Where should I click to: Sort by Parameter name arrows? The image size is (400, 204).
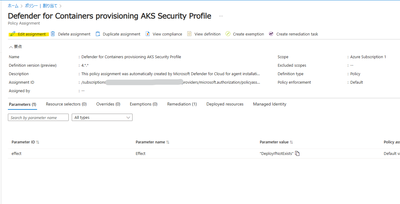tap(168, 142)
